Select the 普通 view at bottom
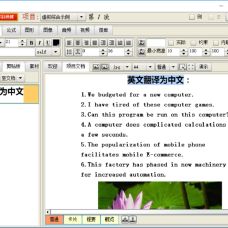Viewport: 228px width, 228px height. click(x=54, y=220)
